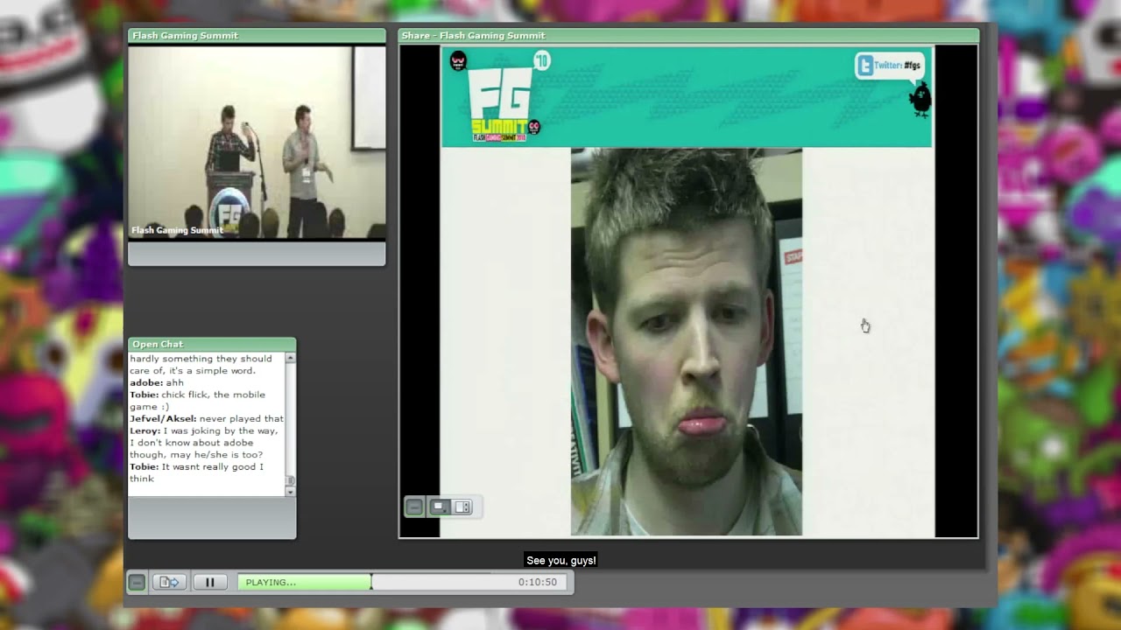1121x630 pixels.
Task: Select fit-to-window view in Share pod
Action: pos(440,507)
